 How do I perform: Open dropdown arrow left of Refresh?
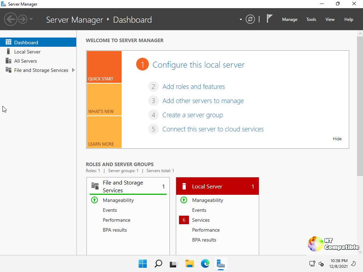pos(241,19)
